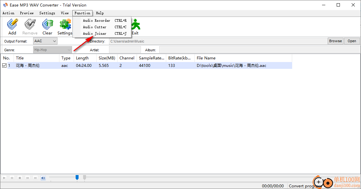Click the length value 04:24.00
The height and width of the screenshot is (189, 361).
click(x=84, y=66)
